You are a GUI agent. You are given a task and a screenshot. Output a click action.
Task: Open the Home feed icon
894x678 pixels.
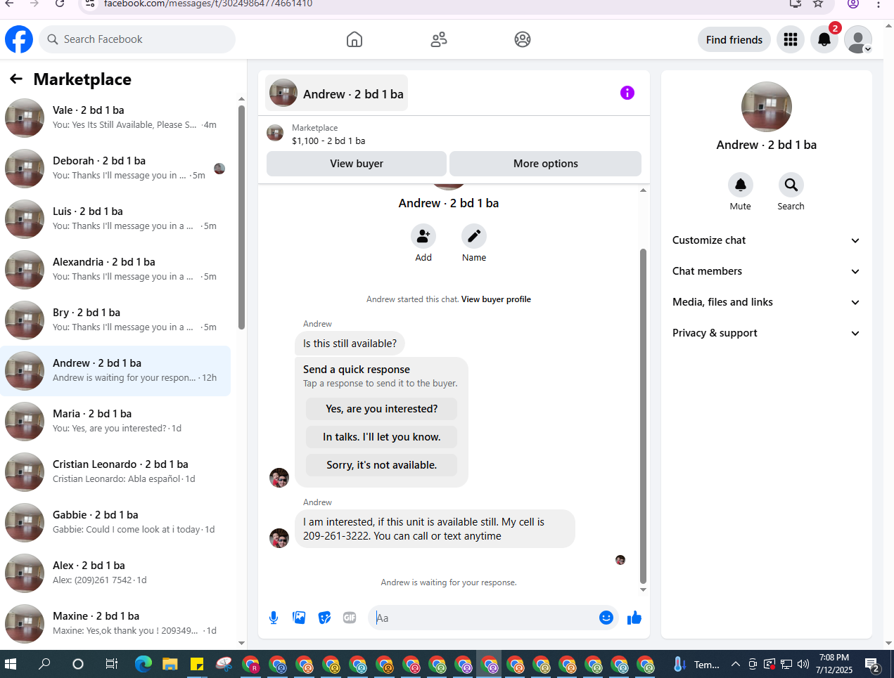355,39
